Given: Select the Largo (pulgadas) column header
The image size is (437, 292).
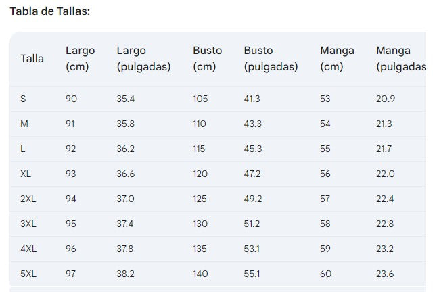Looking at the screenshot, I should [143, 58].
